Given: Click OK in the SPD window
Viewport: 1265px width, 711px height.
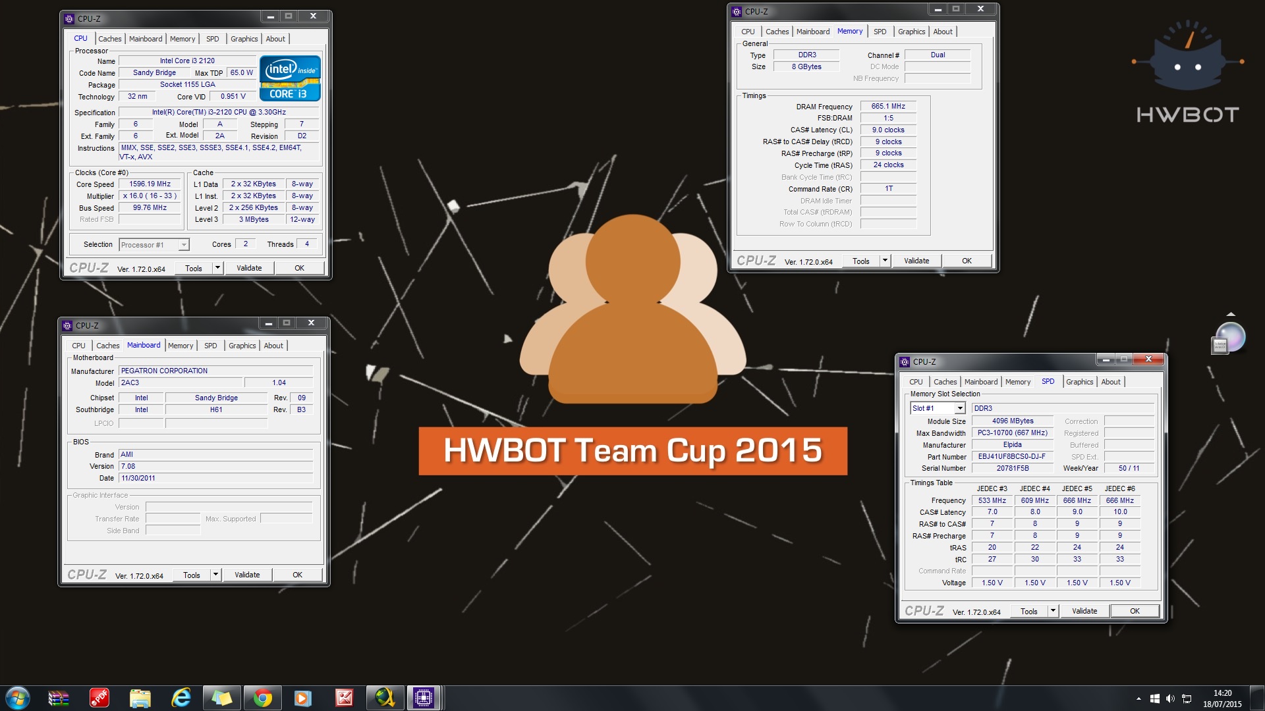Looking at the screenshot, I should click(1135, 611).
